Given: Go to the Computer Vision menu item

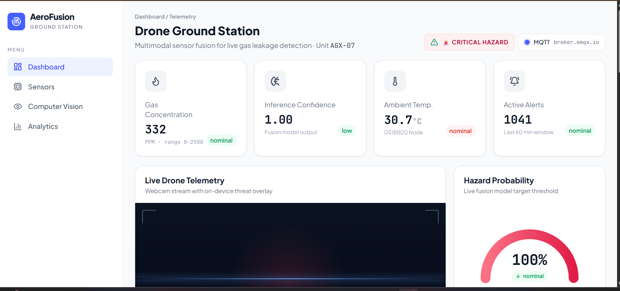Looking at the screenshot, I should [x=60, y=107].
